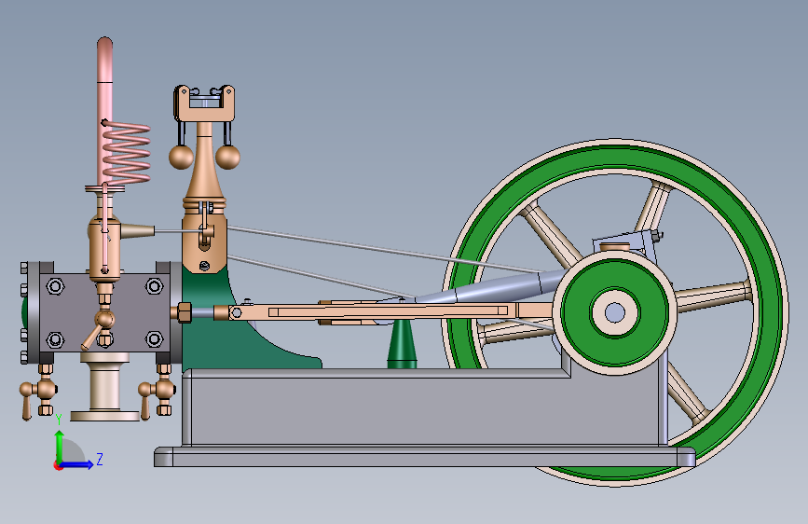Select the flanged exhaust pedestal below the cylinder
Screen dimensions: 808x524
(105, 387)
